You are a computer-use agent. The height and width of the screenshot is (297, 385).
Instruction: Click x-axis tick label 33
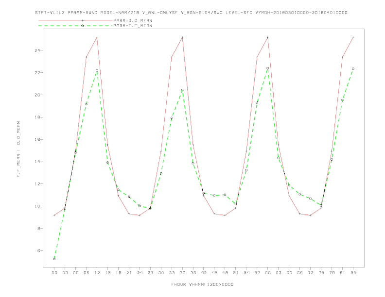pyautogui.click(x=172, y=273)
